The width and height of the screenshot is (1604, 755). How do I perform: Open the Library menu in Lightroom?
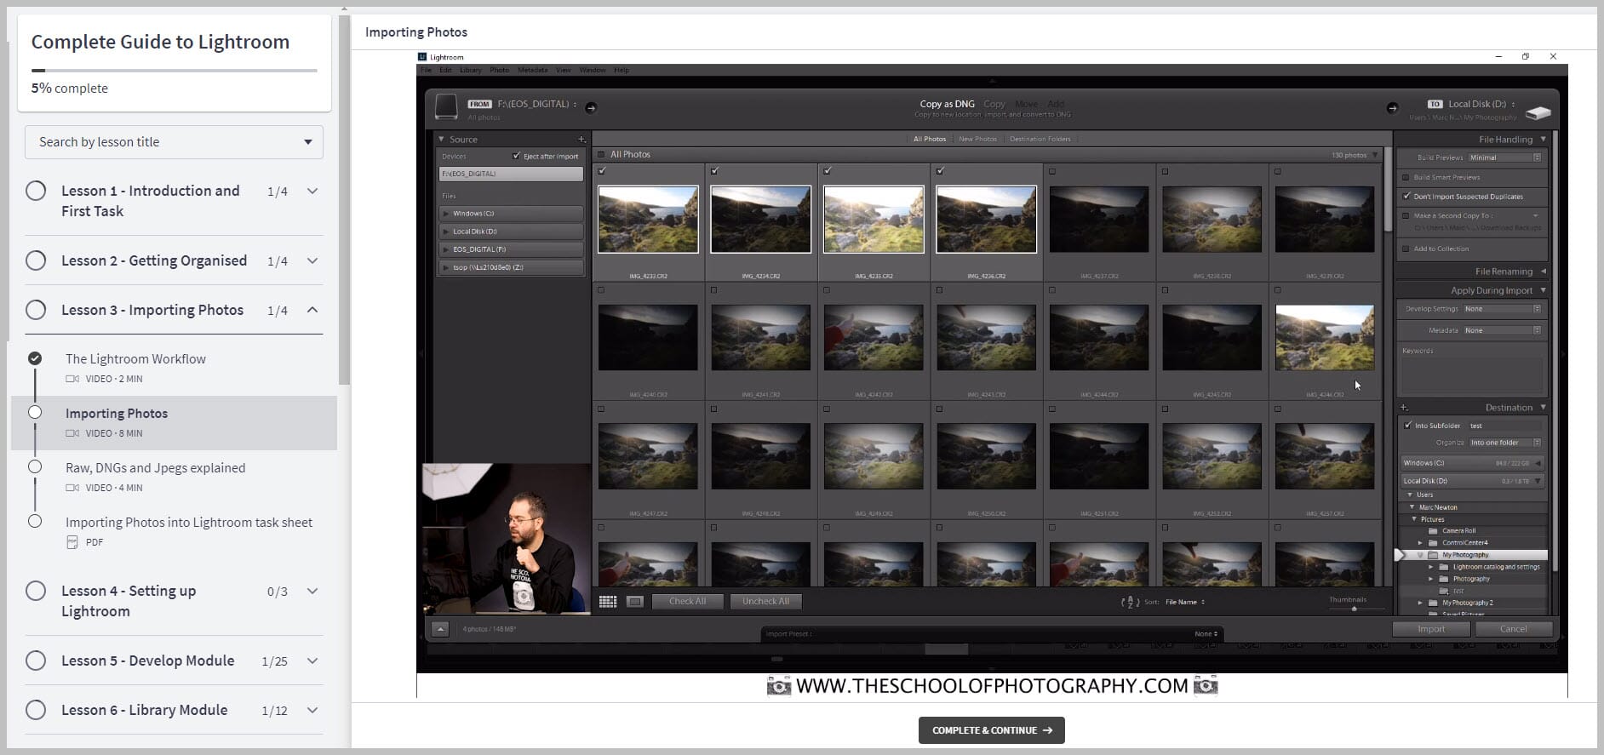(471, 70)
